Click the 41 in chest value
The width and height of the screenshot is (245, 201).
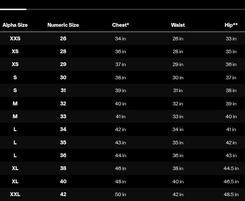[x=120, y=116]
